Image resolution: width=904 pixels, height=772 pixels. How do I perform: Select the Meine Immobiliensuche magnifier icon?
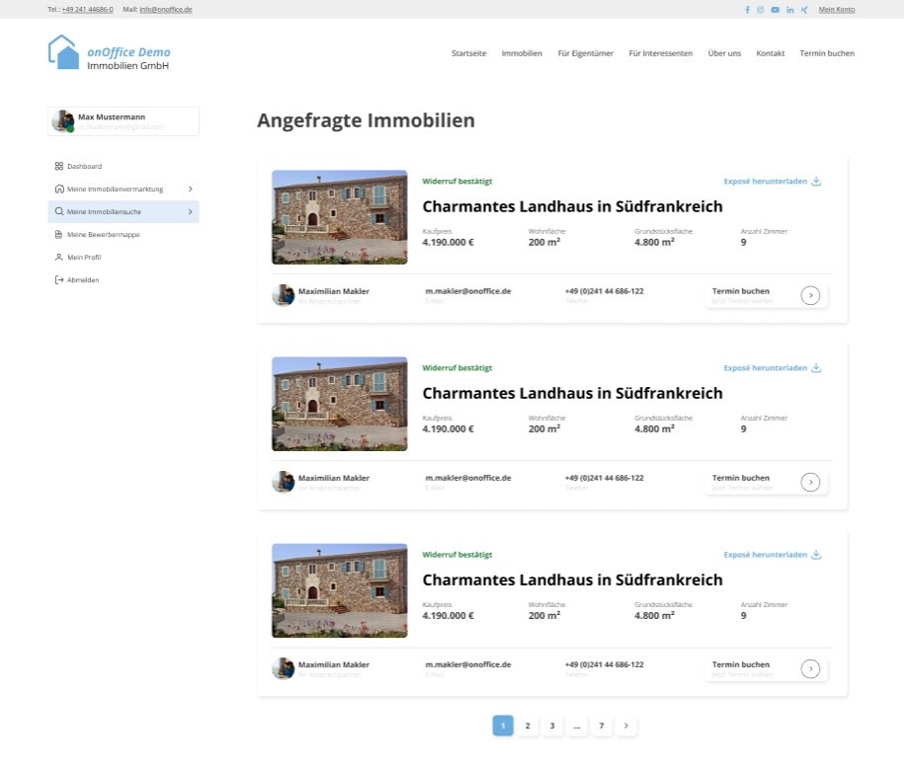tap(58, 211)
